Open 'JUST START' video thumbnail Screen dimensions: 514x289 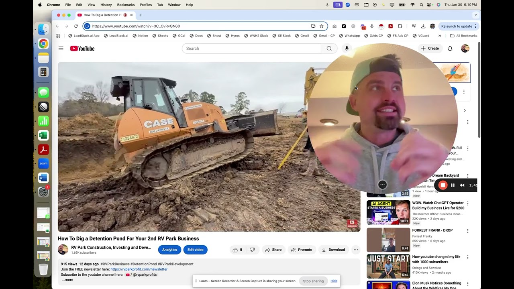[388, 266]
